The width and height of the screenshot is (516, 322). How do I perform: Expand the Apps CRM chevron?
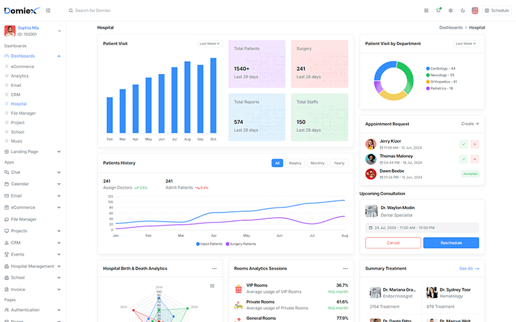(x=59, y=243)
